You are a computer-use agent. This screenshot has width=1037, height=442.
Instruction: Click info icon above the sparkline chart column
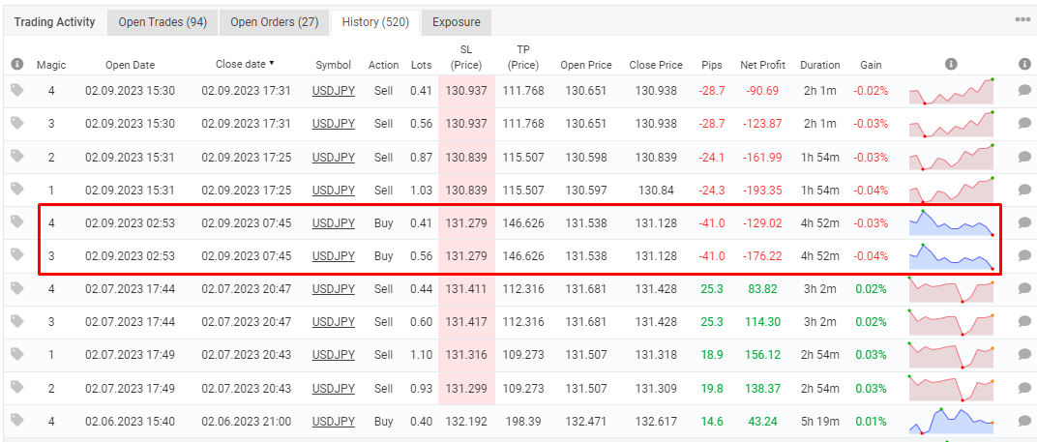click(951, 64)
